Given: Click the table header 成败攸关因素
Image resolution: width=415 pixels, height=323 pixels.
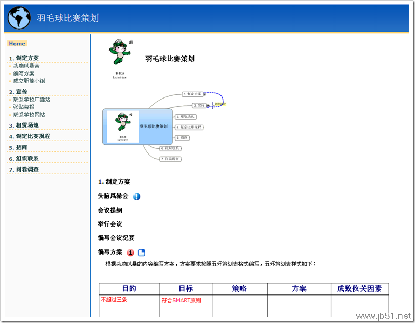Looking at the screenshot, I should pyautogui.click(x=359, y=289).
